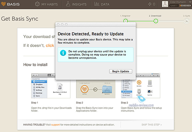Click the BasisSync dmg file icon

pyautogui.click(x=60, y=87)
